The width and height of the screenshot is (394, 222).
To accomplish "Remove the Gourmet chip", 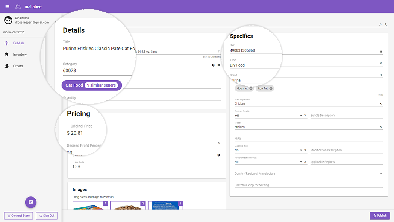I will click(x=251, y=88).
